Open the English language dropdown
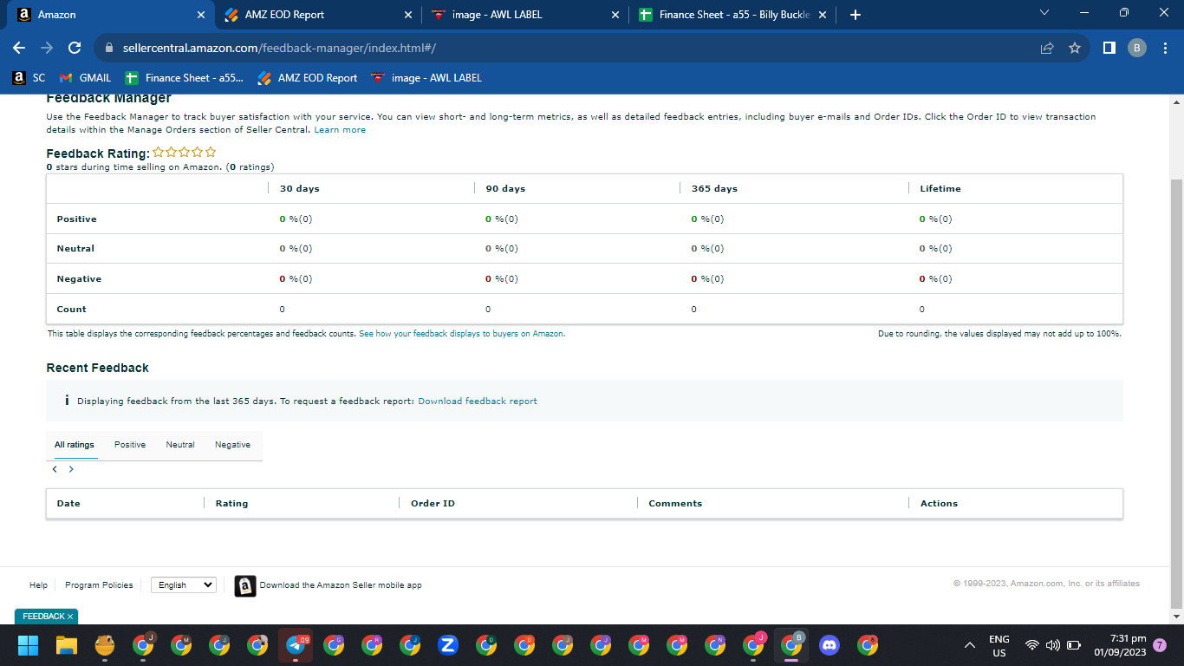This screenshot has width=1184, height=666. [183, 585]
